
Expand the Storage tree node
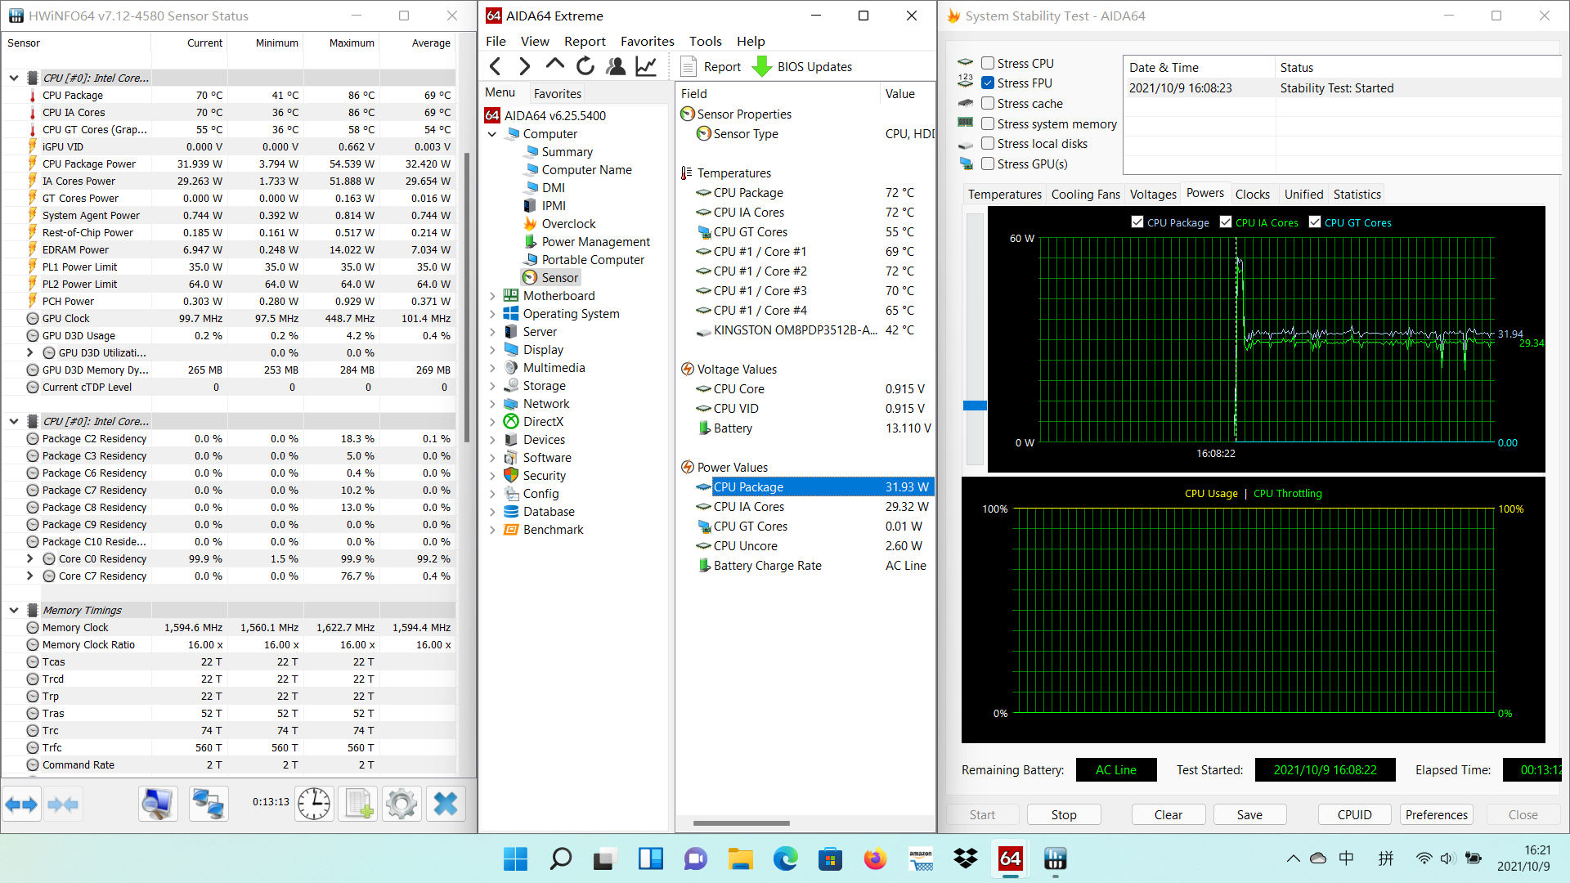pos(492,386)
